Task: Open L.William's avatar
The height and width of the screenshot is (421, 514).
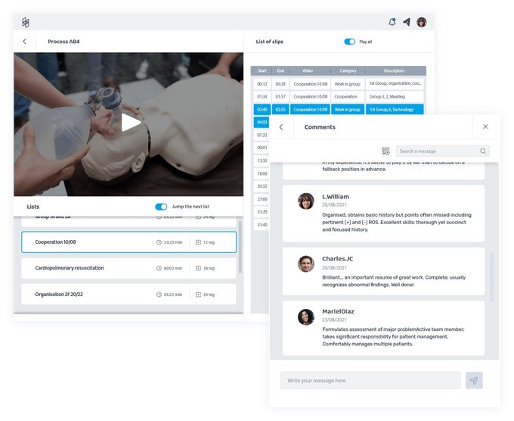Action: coord(306,201)
